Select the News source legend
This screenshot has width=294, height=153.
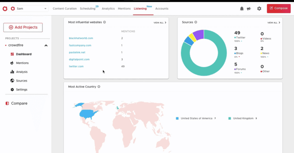[265, 53]
